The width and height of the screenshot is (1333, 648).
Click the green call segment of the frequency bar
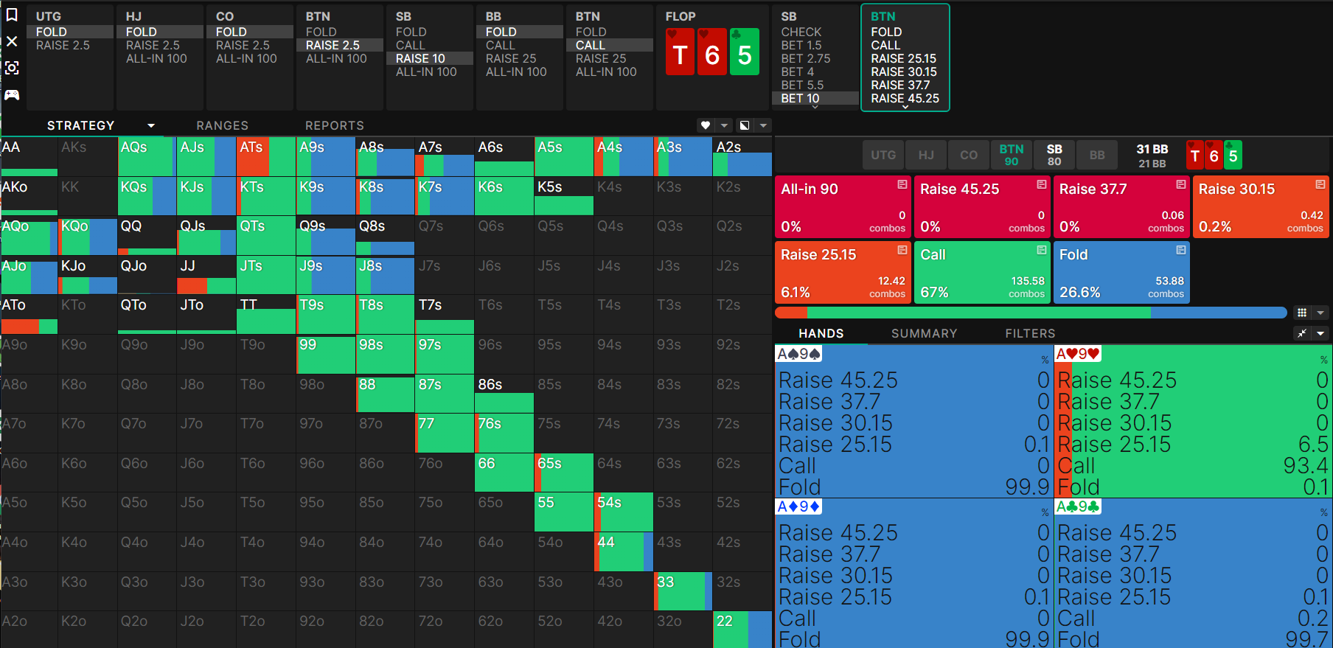(x=979, y=313)
